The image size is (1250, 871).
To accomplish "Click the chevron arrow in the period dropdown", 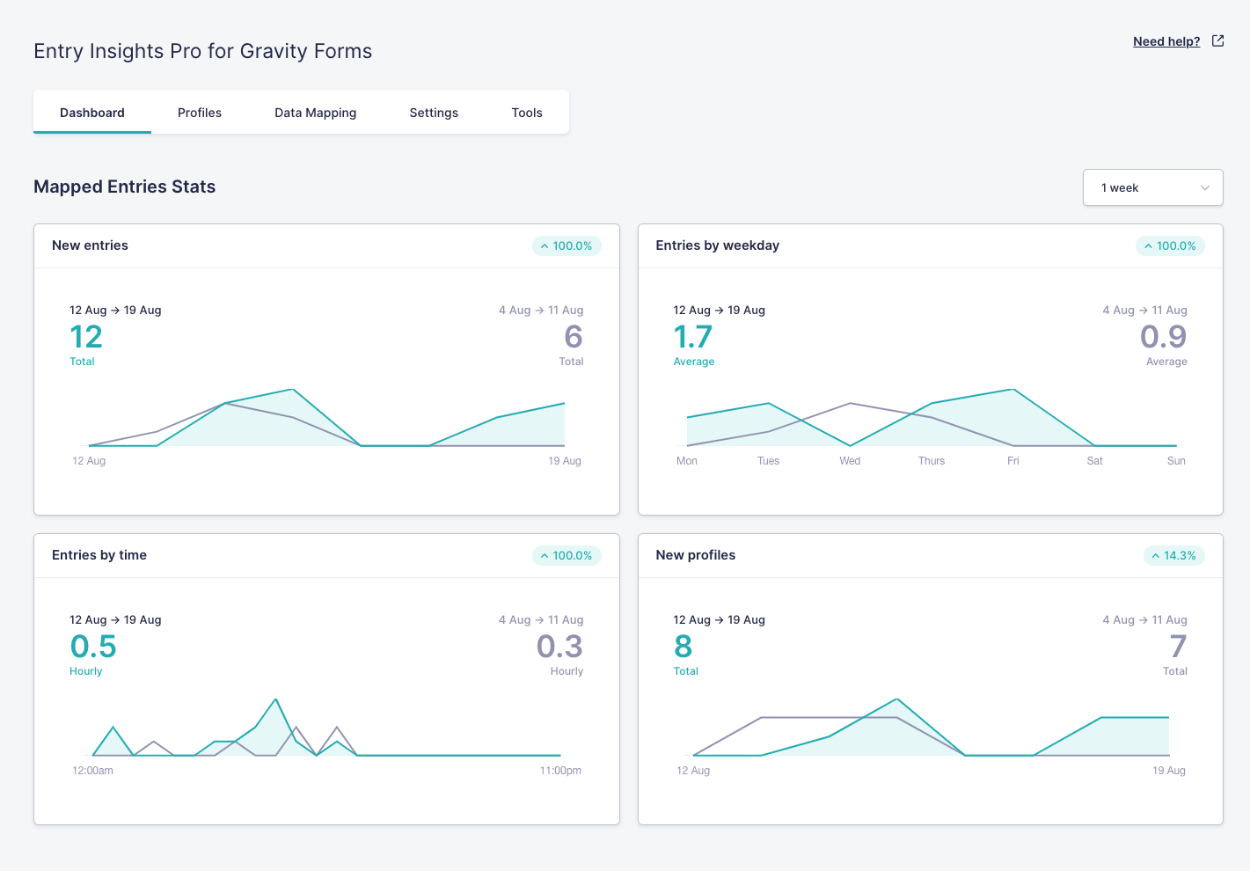I will pyautogui.click(x=1205, y=187).
